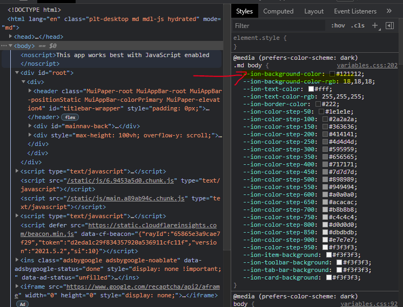Click the #898989 step-500 swatch
Screen dimensions: 403x307
click(325, 180)
